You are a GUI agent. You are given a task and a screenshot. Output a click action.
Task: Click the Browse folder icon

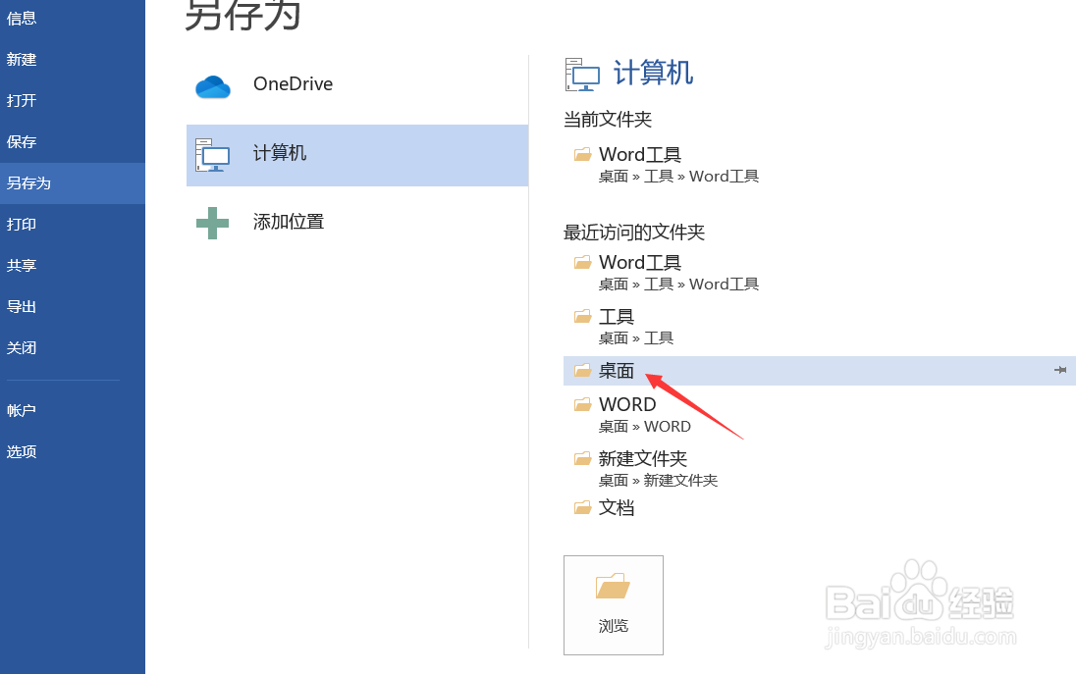(613, 587)
